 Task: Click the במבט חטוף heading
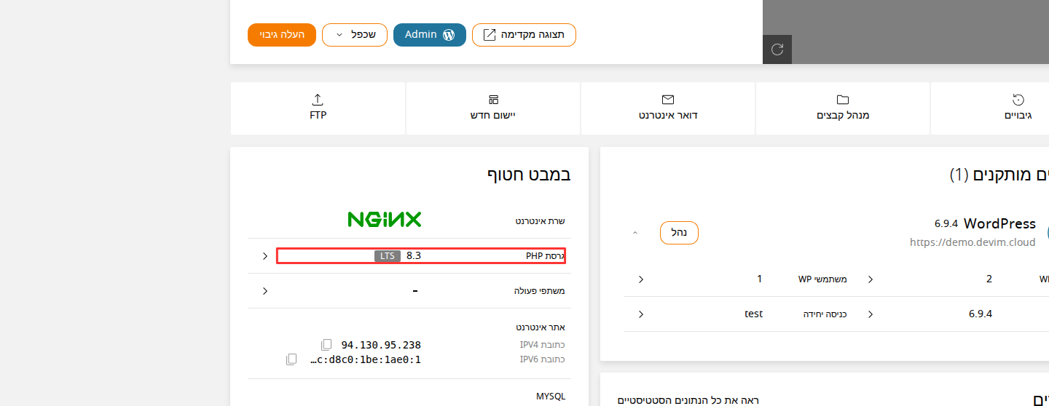529,174
